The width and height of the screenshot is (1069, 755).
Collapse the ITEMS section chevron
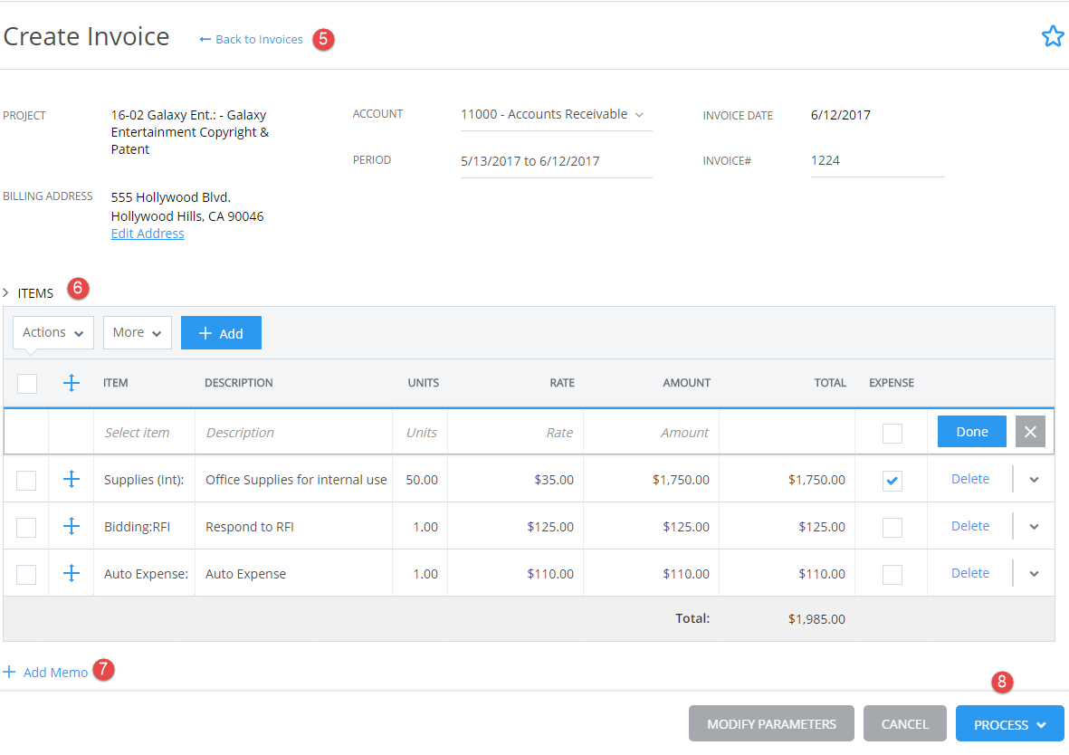(x=6, y=292)
